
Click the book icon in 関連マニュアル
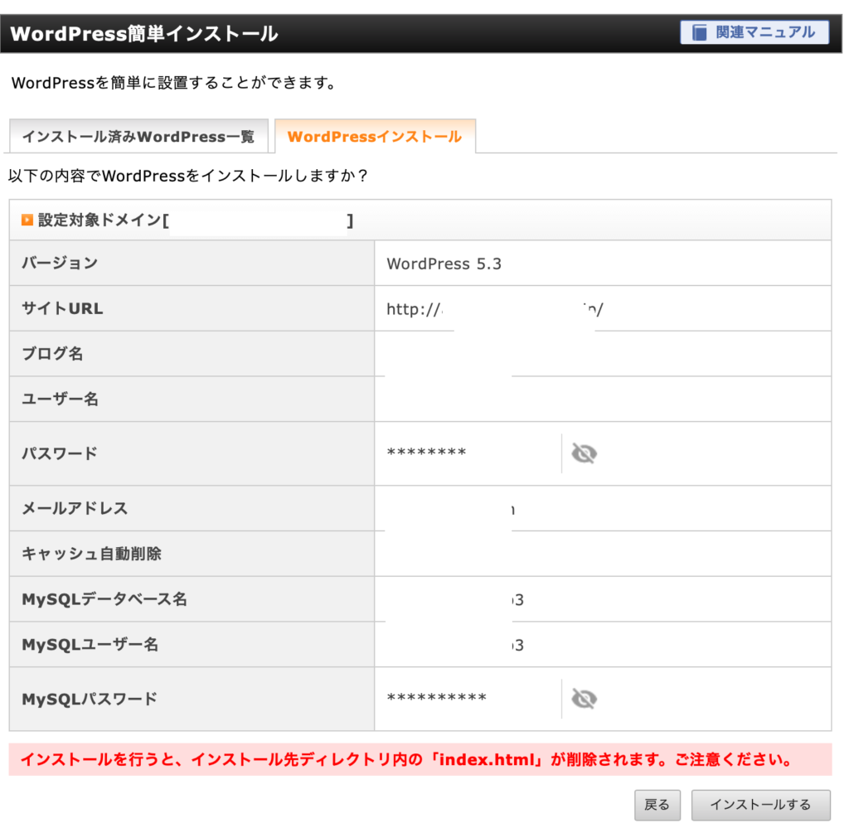pyautogui.click(x=700, y=32)
